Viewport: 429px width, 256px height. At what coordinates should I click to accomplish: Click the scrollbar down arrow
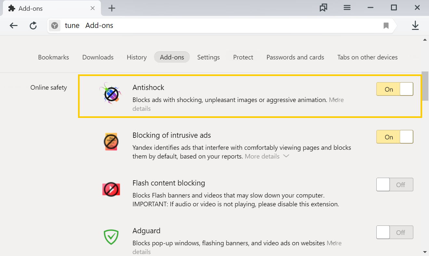click(x=425, y=252)
